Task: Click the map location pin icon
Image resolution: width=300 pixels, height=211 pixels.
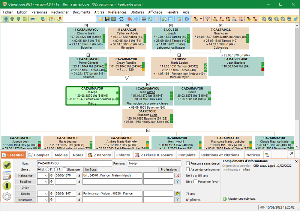Action: (60, 19)
